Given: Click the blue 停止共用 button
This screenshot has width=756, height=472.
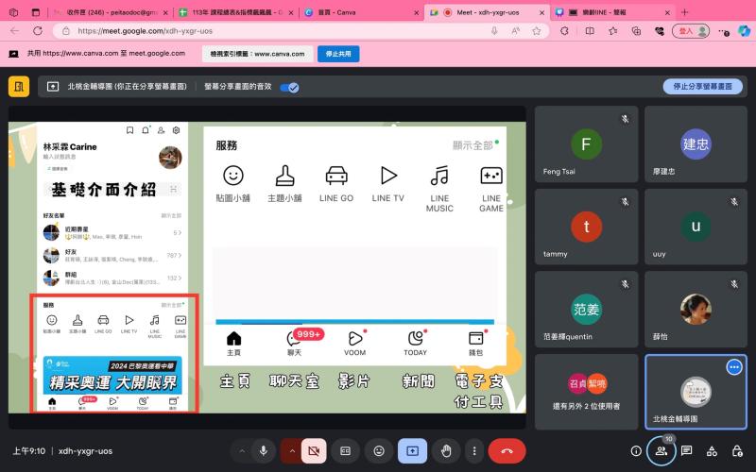Looking at the screenshot, I should point(338,54).
